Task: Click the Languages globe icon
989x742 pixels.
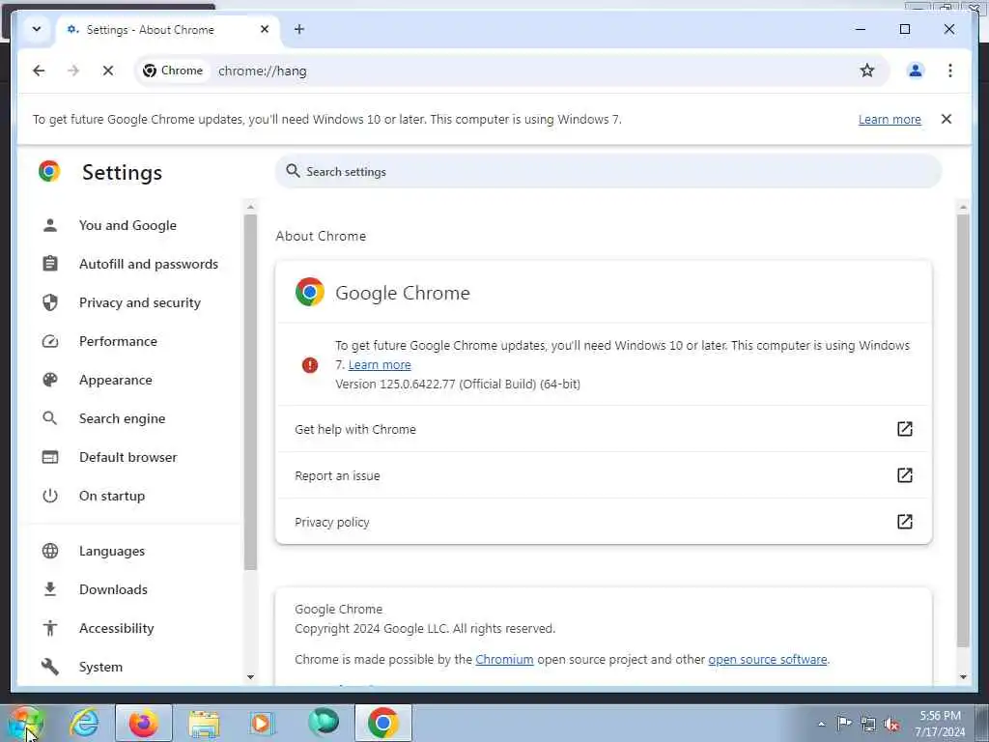Action: coord(50,551)
